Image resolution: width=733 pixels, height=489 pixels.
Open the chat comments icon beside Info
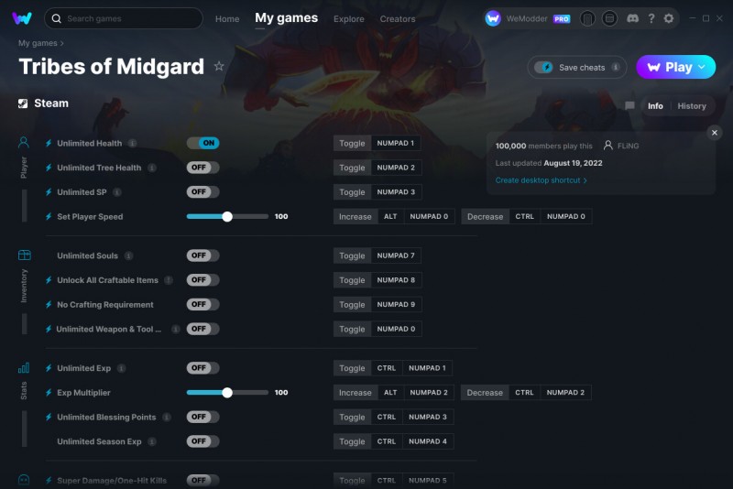pos(629,106)
